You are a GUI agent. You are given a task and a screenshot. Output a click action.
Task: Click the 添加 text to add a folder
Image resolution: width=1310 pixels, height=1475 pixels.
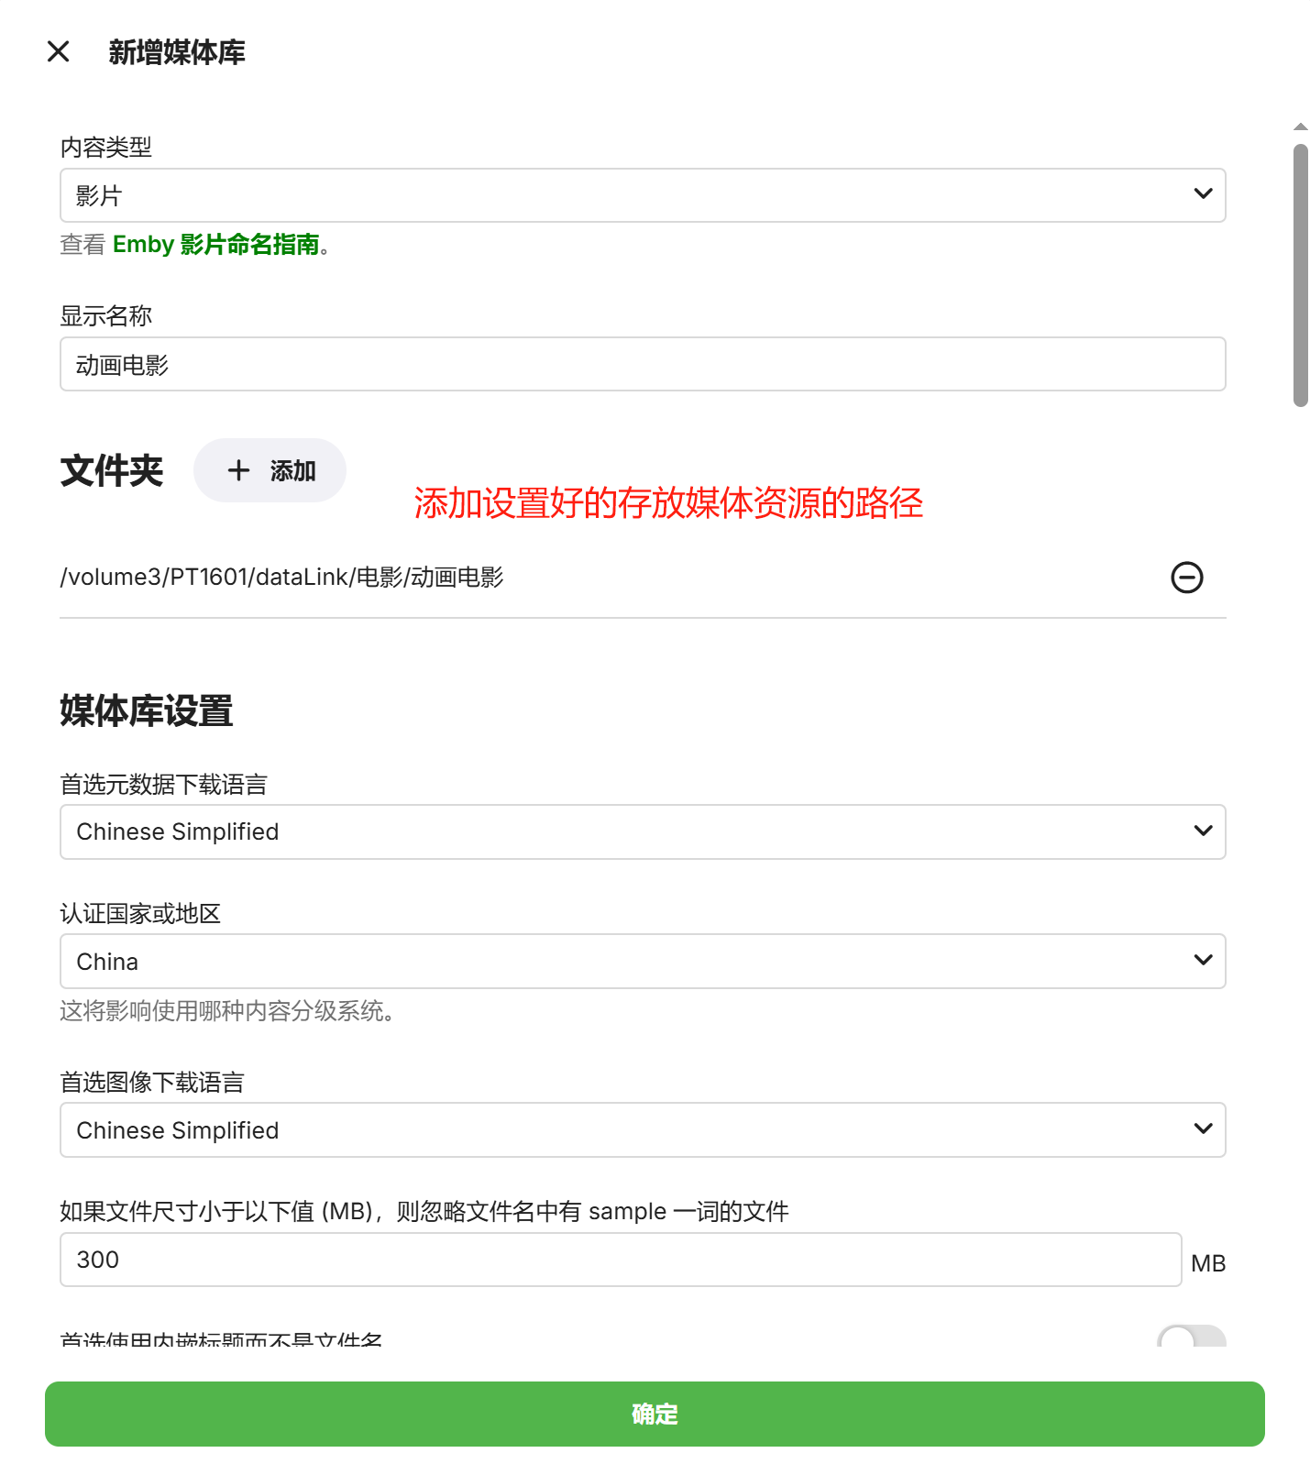292,471
